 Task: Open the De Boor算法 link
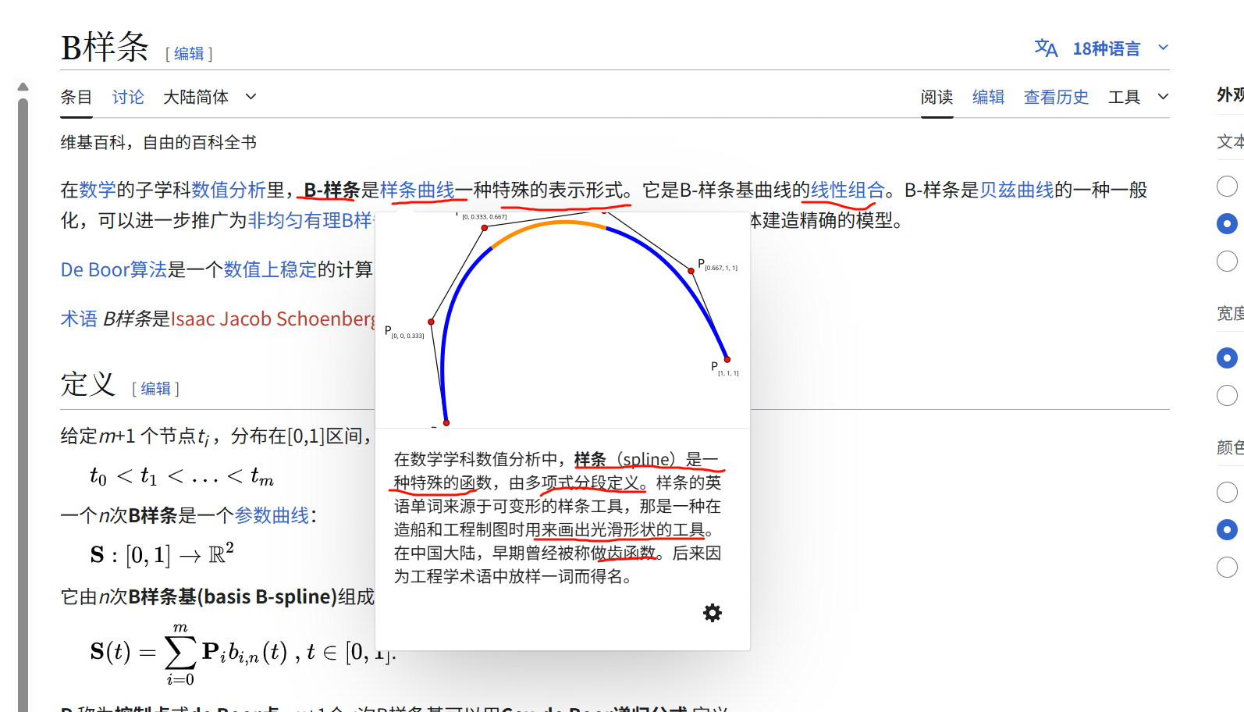click(114, 269)
